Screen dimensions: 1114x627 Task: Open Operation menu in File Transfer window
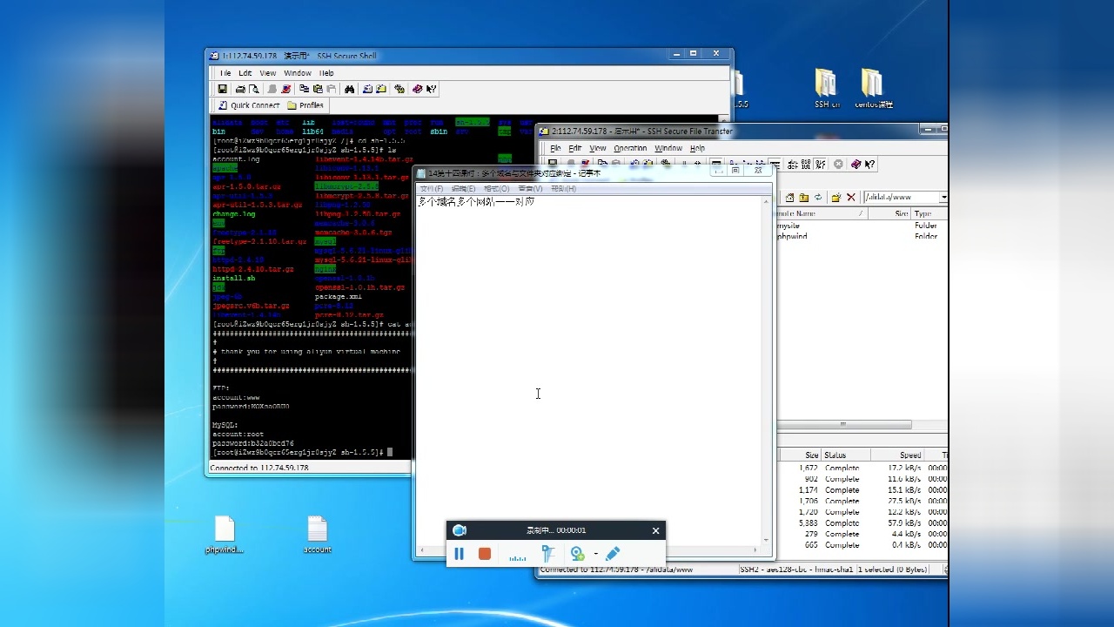[630, 148]
